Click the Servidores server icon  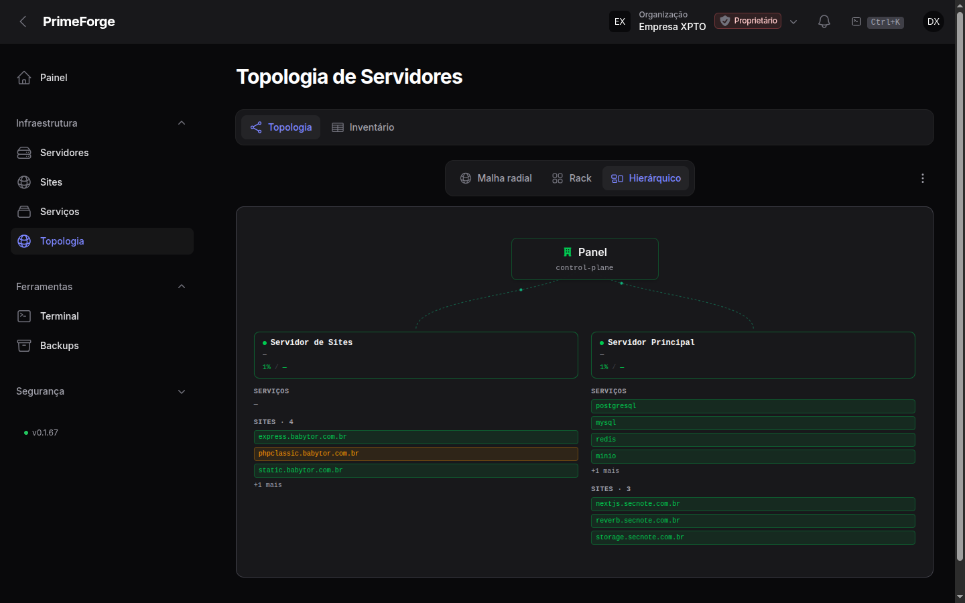[x=24, y=153]
